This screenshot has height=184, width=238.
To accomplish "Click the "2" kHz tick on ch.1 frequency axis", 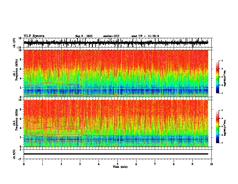I will 21,88.
